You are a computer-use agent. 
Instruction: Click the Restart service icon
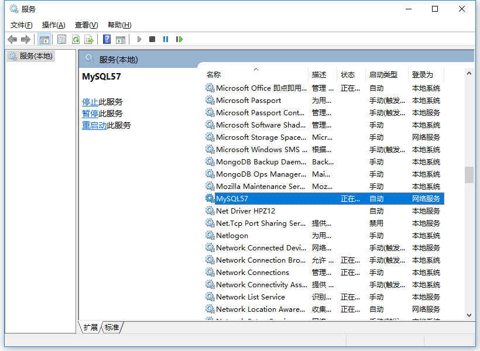pyautogui.click(x=179, y=39)
